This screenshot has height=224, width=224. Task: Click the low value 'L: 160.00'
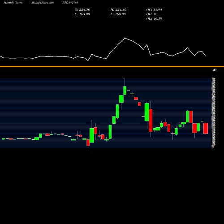(118, 14)
